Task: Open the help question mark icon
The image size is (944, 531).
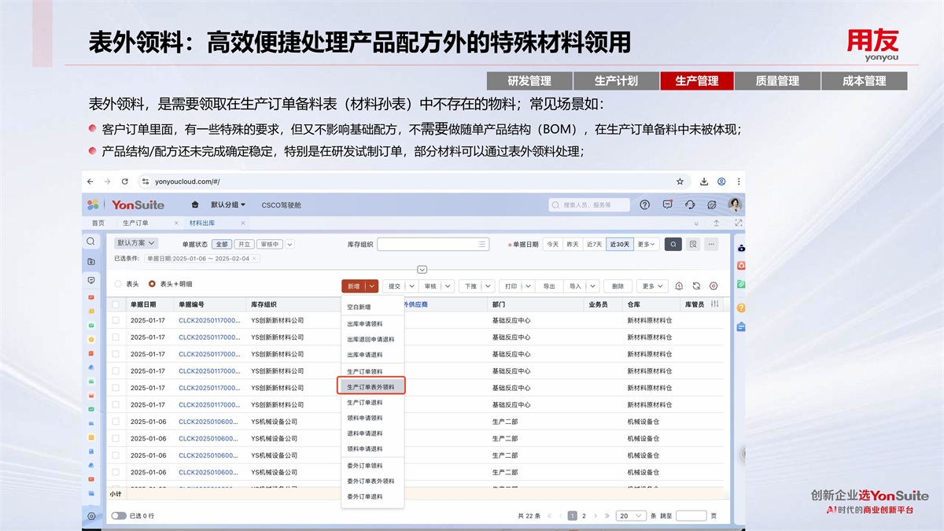Action: 645,205
